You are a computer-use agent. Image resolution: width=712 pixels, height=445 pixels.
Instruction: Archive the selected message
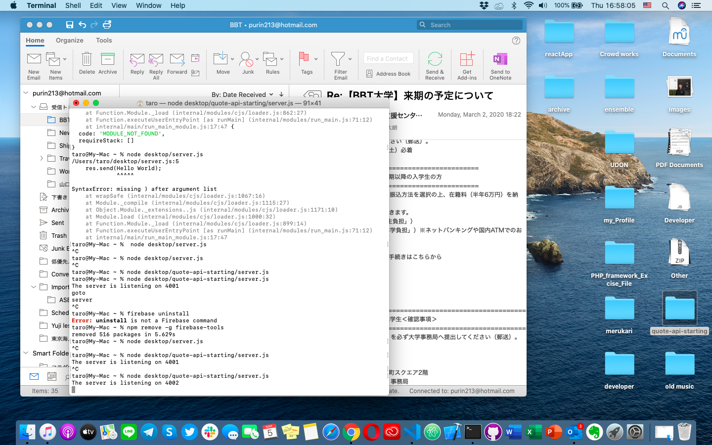[107, 63]
